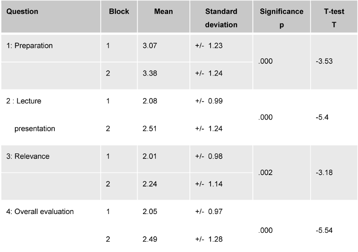Click the T-test value -5.54
Image resolution: width=358 pixels, height=252 pixels.
click(324, 230)
